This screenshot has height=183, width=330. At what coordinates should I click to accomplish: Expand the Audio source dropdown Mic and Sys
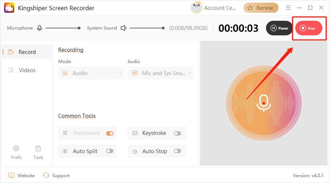160,73
